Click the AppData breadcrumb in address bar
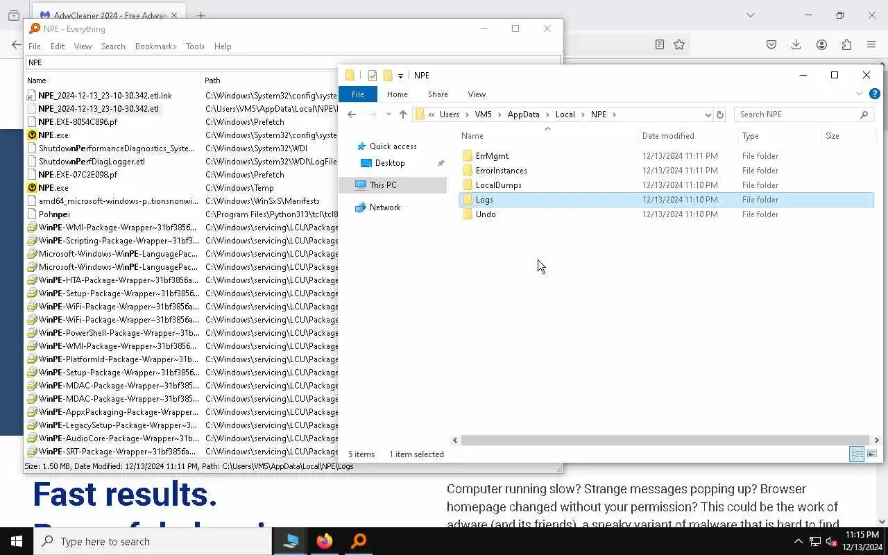 523,114
